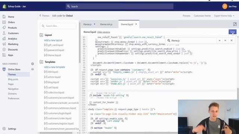Switch to theme.js tab
This screenshot has width=239, height=134.
click(x=87, y=24)
